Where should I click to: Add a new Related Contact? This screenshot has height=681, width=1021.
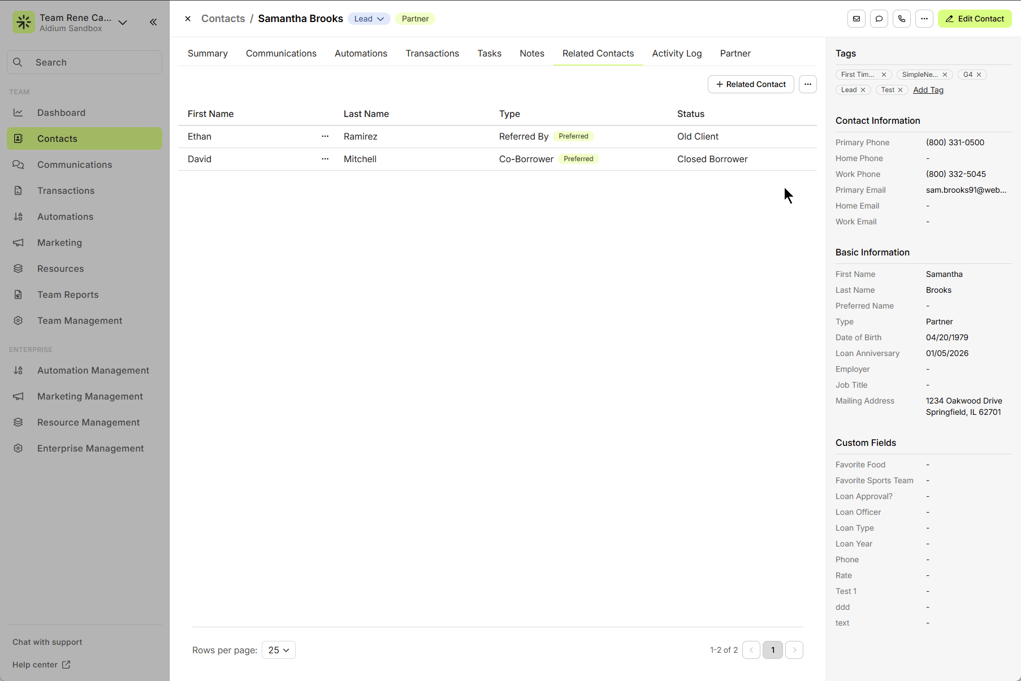point(751,84)
